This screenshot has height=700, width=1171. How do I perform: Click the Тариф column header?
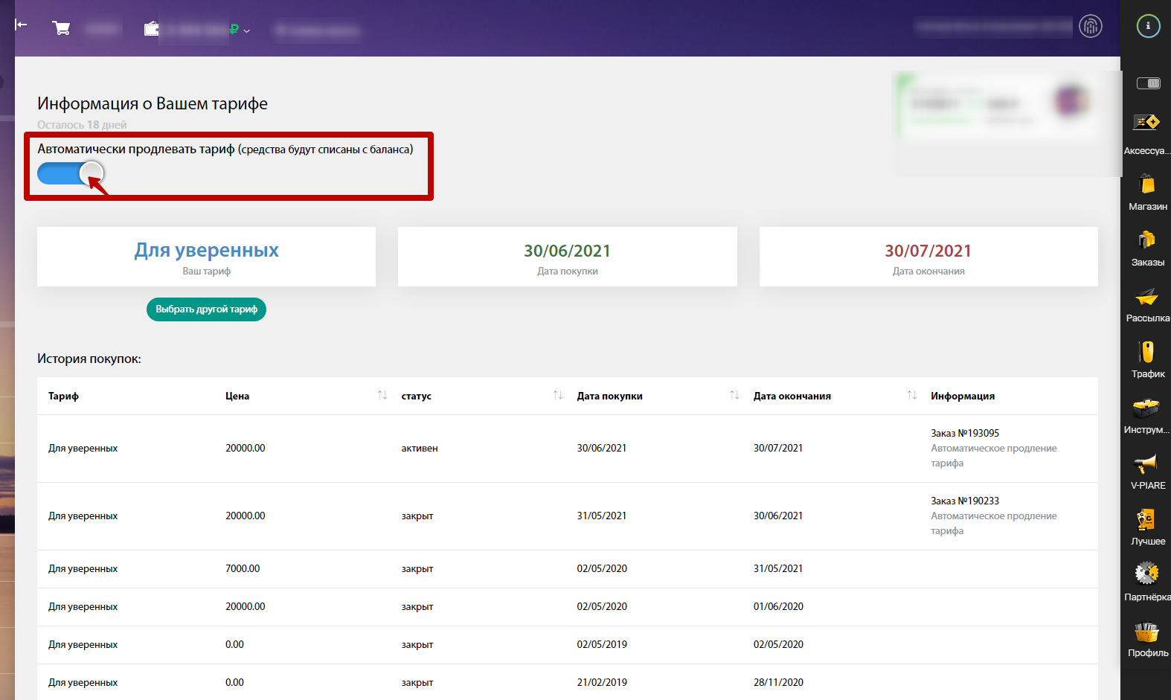coord(63,396)
